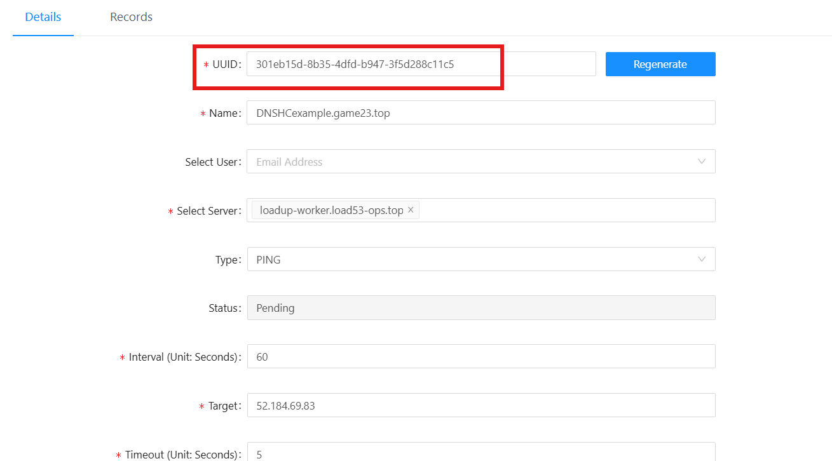832x461 pixels.
Task: Click the Target field label
Action: [224, 406]
